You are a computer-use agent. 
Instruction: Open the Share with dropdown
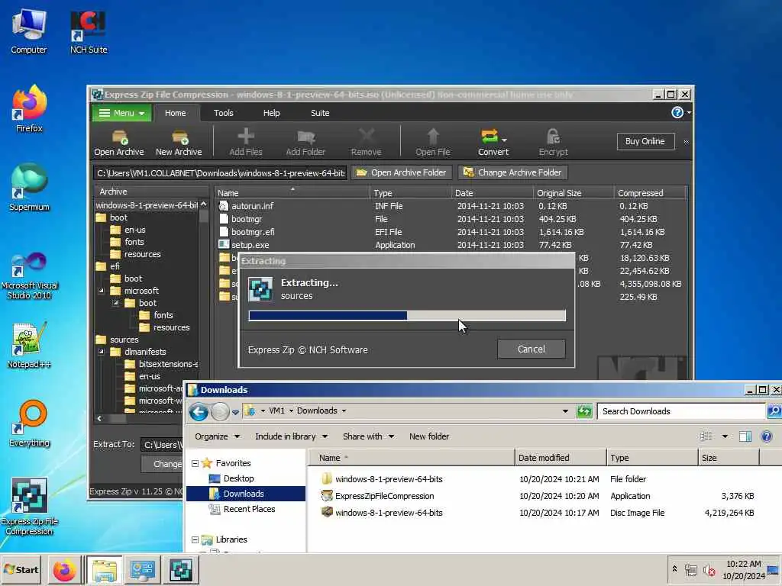coord(369,436)
